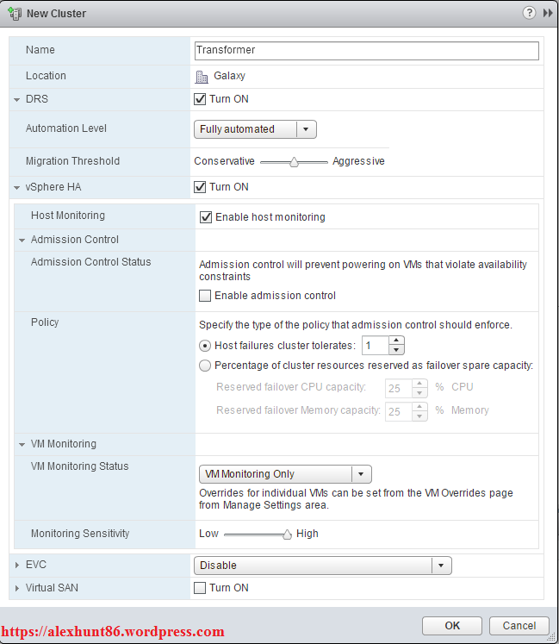Enable admission control checkbox
Image resolution: width=559 pixels, height=644 pixels.
click(205, 296)
